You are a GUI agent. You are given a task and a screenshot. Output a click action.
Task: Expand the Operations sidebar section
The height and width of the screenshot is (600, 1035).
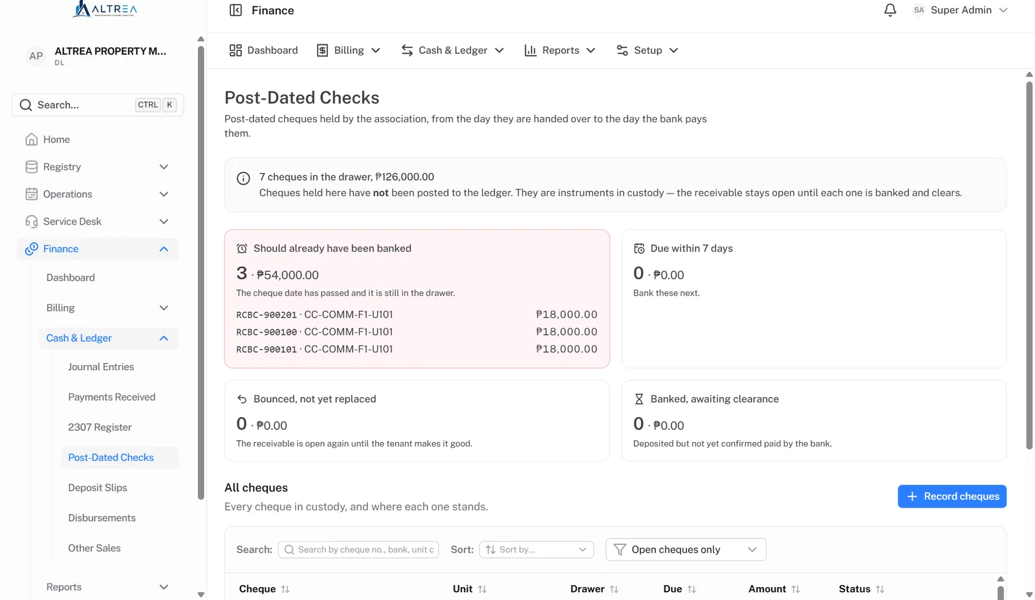pyautogui.click(x=164, y=194)
